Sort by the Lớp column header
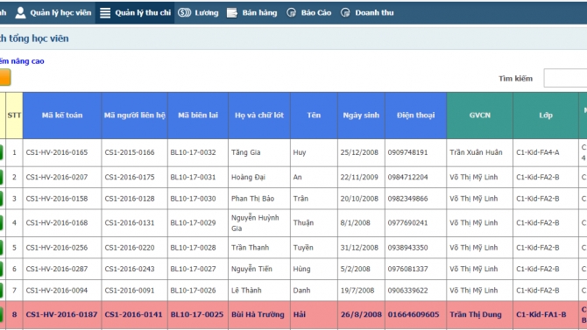The image size is (587, 330). [x=546, y=116]
